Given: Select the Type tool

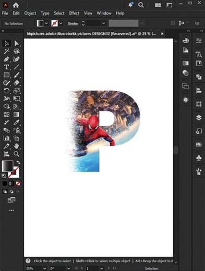Looking at the screenshot, I should tap(6, 67).
